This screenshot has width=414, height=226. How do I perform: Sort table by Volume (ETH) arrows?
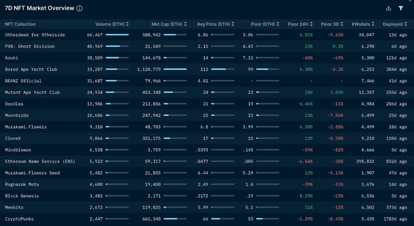point(127,24)
